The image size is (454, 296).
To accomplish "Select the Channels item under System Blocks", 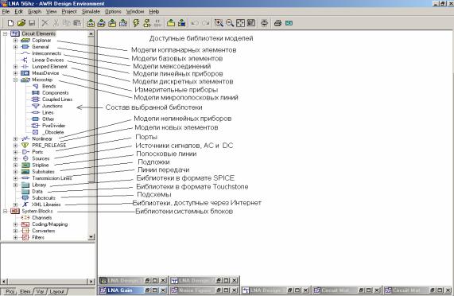I will tap(41, 218).
